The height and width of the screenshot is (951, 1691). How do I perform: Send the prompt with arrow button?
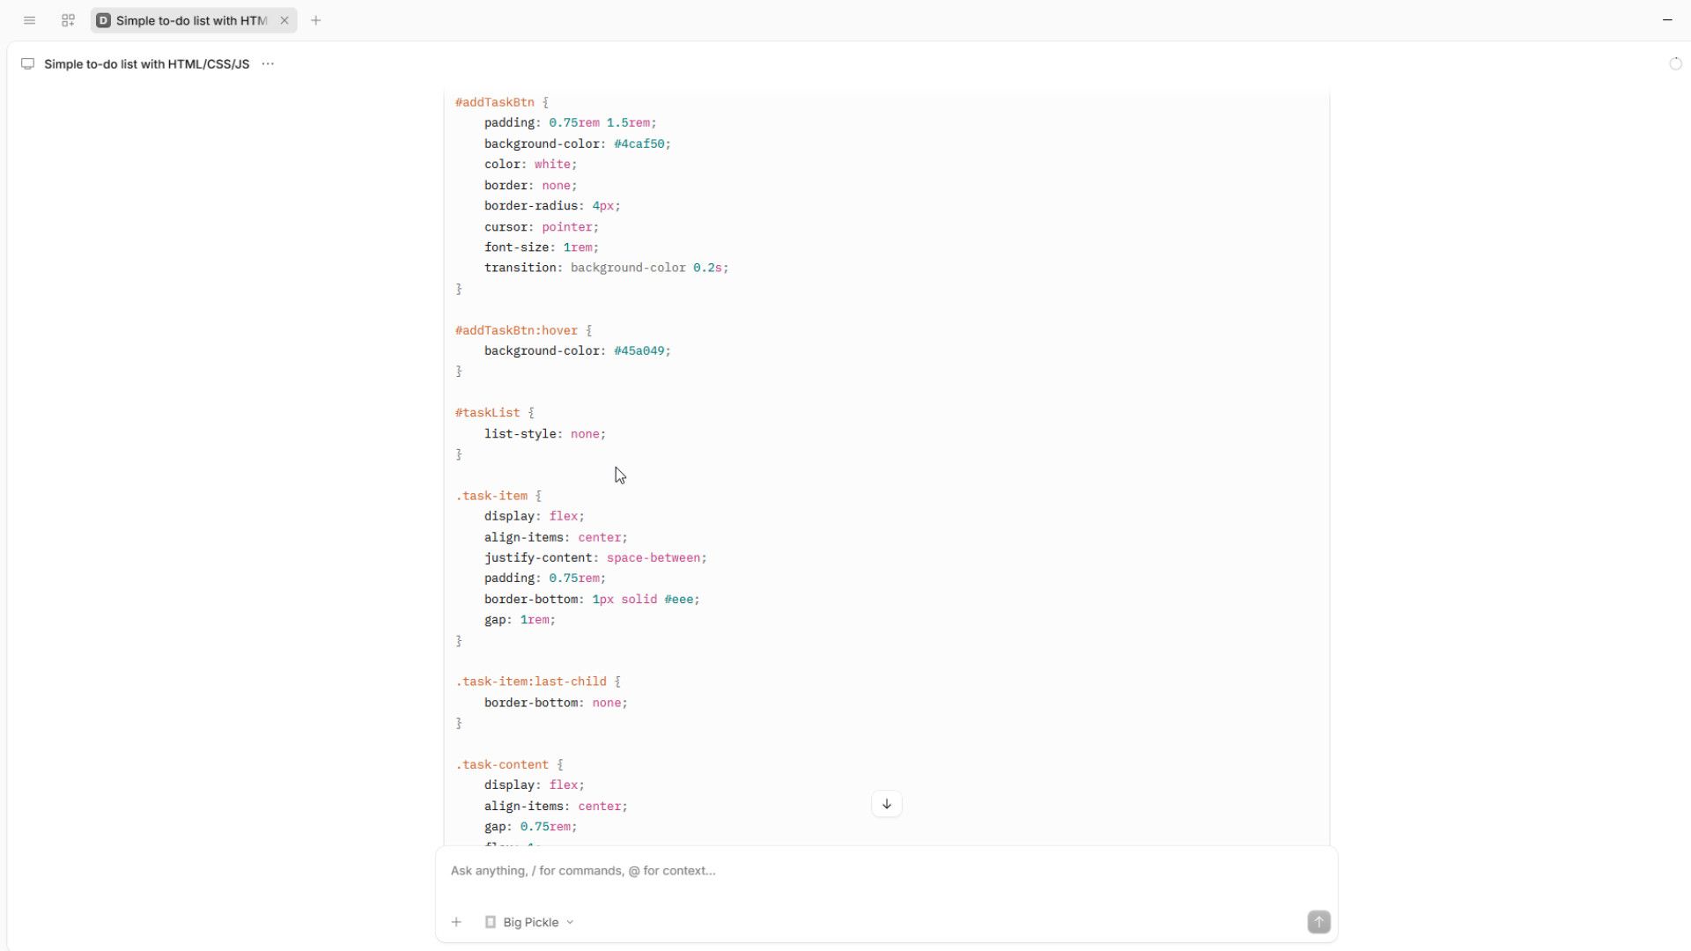[x=1318, y=922]
